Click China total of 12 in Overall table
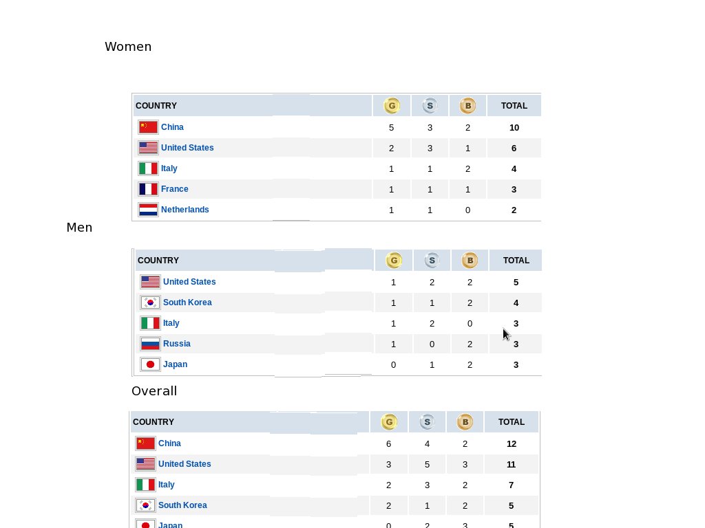705x528 pixels. pyautogui.click(x=512, y=444)
